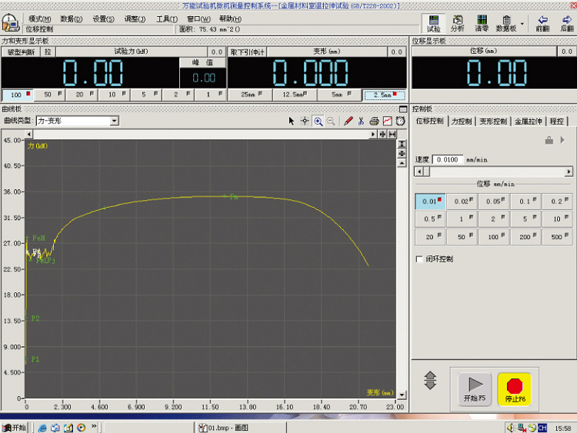Go to the previous page with 前翻
This screenshot has height=433, width=577.
[543, 23]
